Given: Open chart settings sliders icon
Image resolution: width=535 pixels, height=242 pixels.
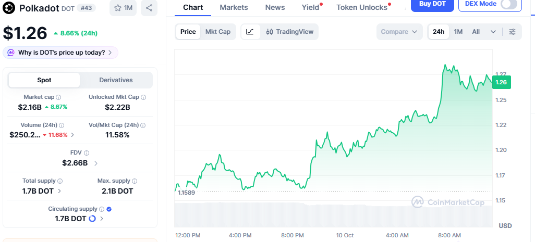Looking at the screenshot, I should (x=512, y=32).
